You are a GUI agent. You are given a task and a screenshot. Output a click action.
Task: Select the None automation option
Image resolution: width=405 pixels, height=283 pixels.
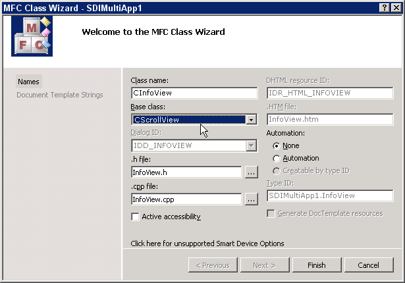point(277,146)
